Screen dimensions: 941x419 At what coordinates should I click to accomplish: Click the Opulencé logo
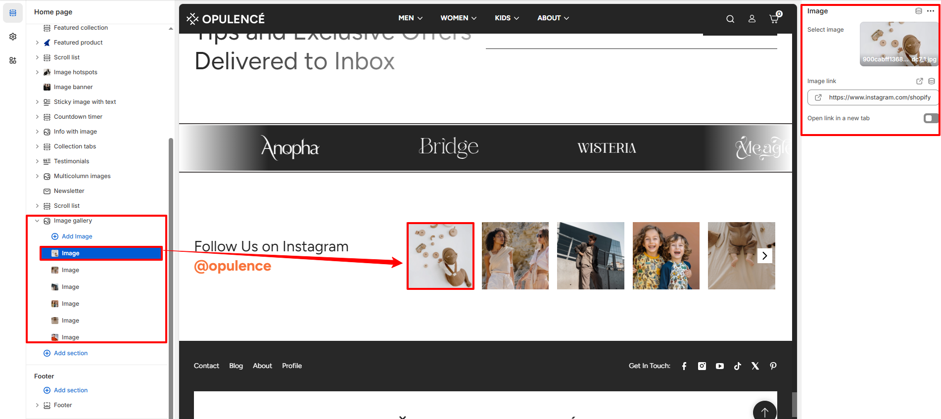click(226, 19)
